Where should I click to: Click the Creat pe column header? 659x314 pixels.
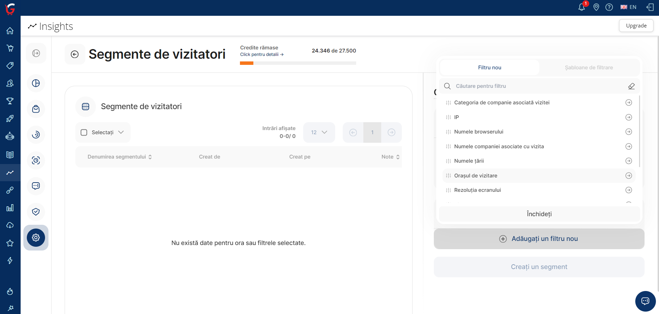click(300, 157)
